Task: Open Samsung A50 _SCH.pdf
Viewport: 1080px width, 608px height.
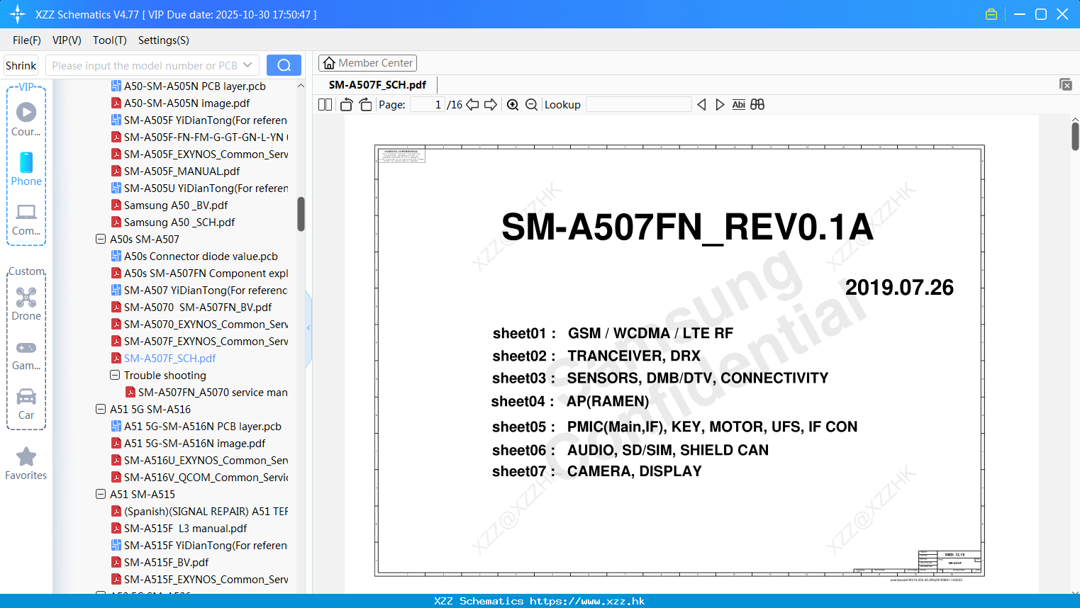Action: pyautogui.click(x=173, y=223)
